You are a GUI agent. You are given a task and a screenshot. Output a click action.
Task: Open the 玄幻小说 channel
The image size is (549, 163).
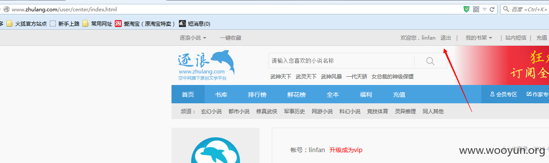pos(211,112)
